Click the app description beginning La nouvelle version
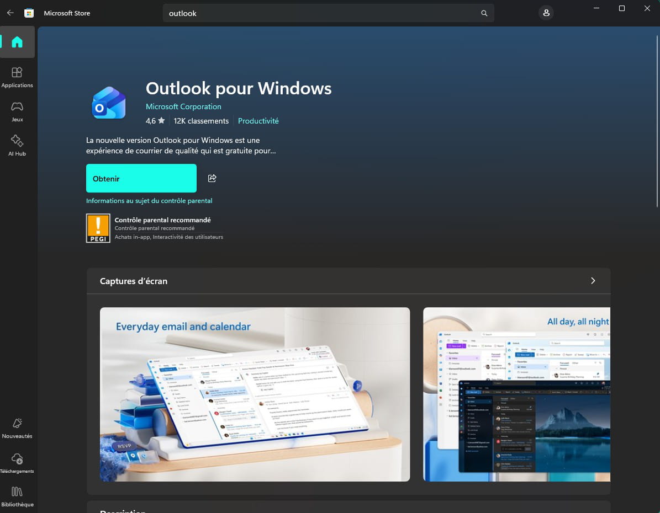660x513 pixels. click(x=181, y=146)
